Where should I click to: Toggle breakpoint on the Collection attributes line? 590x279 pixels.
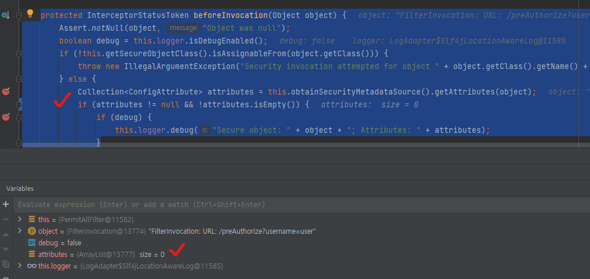(x=6, y=92)
